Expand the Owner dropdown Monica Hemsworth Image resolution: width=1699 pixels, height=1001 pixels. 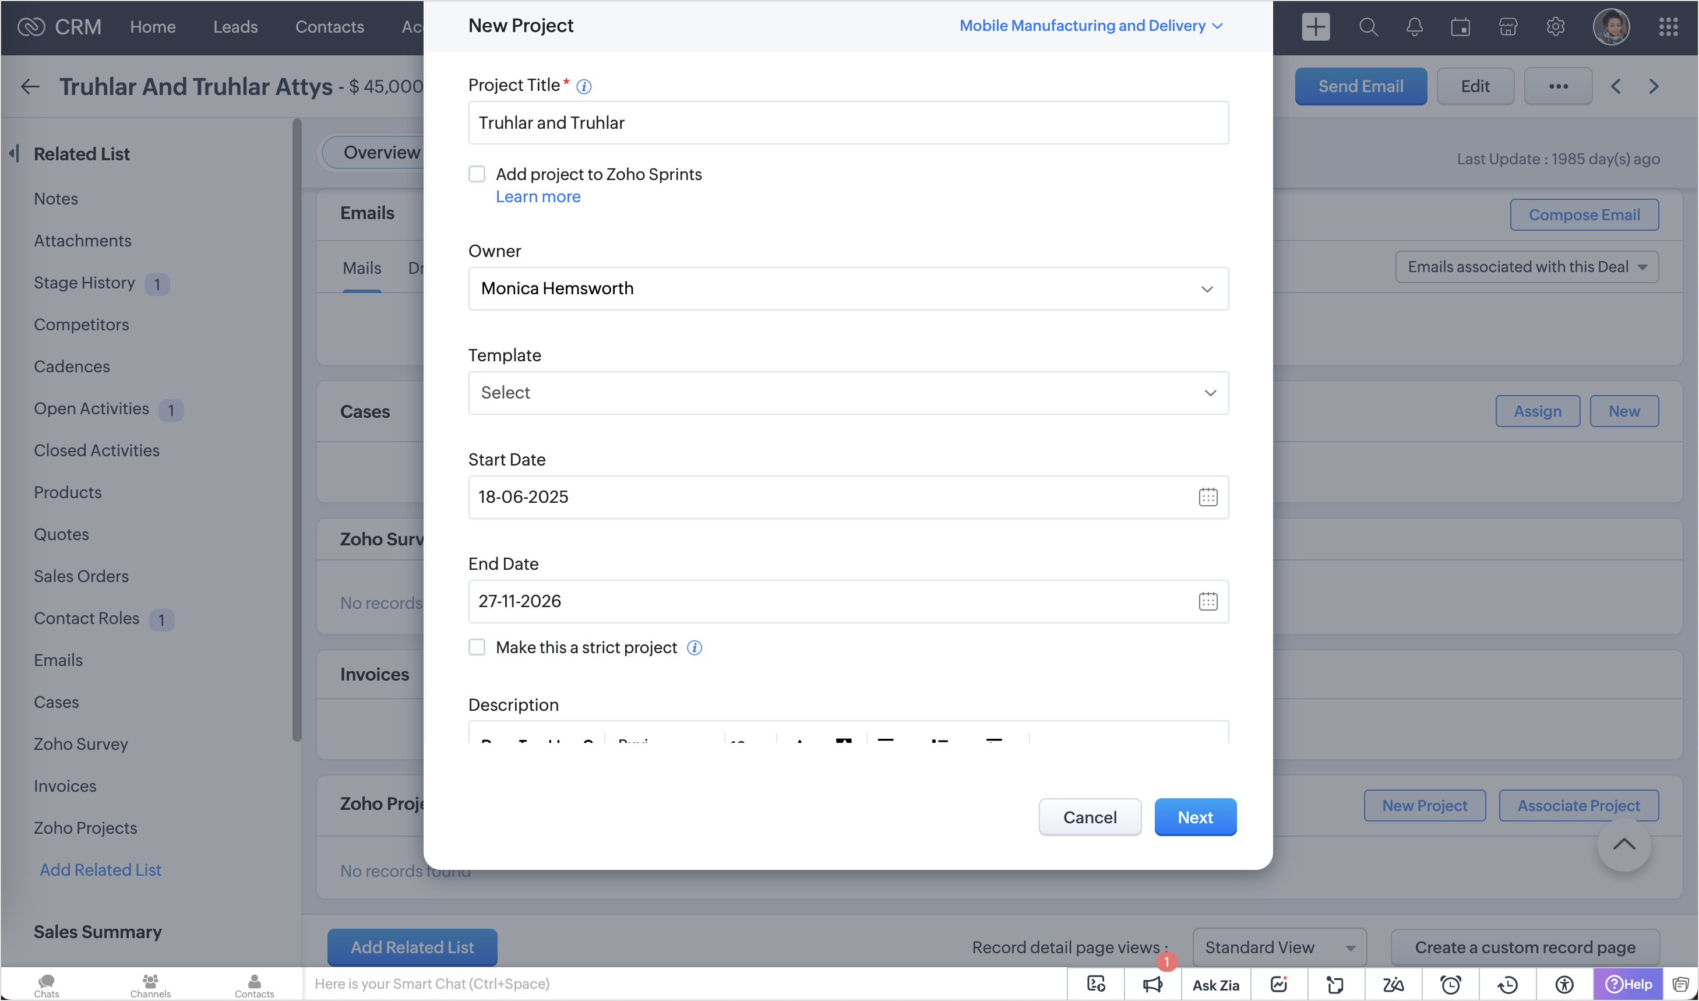848,288
